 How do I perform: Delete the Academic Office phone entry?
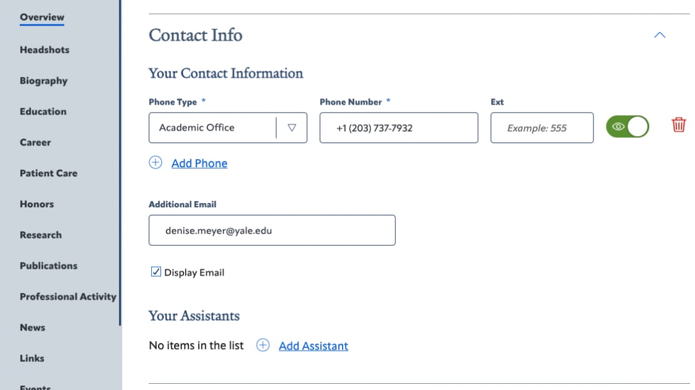click(678, 126)
